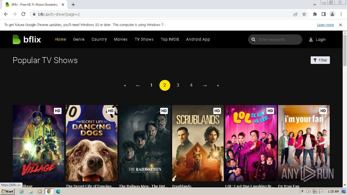Click the forward navigation arrow
This screenshot has width=347, height=195.
(15, 14)
